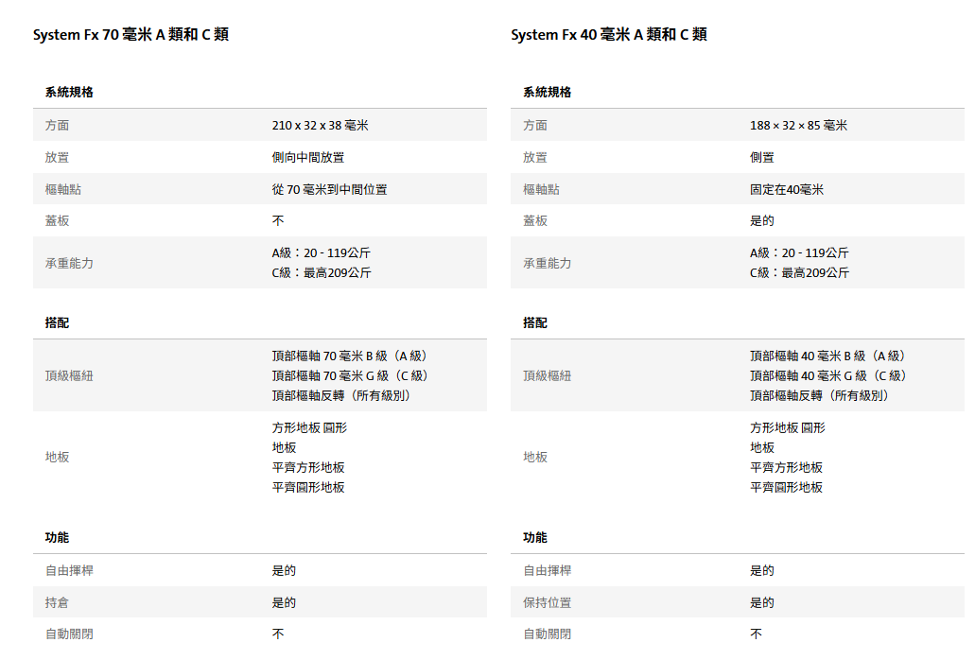This screenshot has height=660, width=975.
Task: Click "是的" in the Fx 40 自由揮桿 row
Action: 761,570
